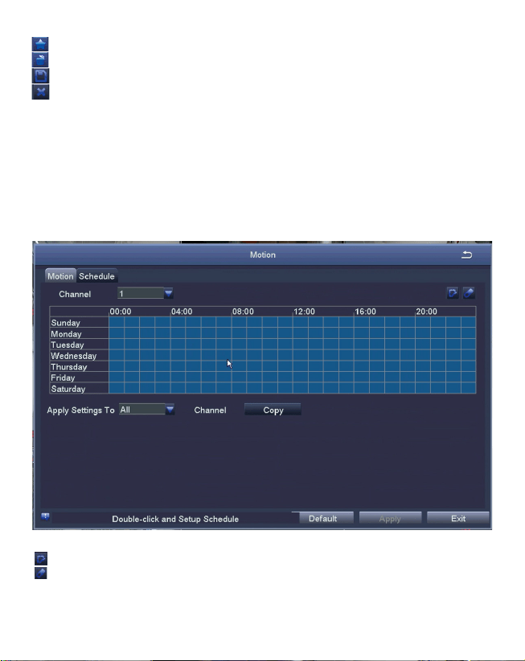Click the Channel field showing 1

[141, 293]
